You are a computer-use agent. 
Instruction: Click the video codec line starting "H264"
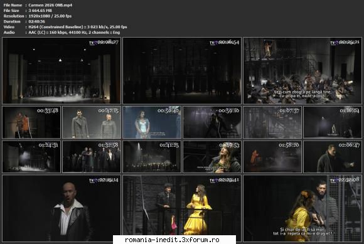(x=78, y=27)
